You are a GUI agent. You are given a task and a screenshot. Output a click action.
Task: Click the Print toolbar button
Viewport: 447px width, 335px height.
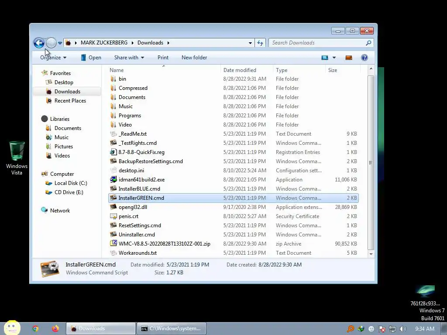tap(163, 58)
